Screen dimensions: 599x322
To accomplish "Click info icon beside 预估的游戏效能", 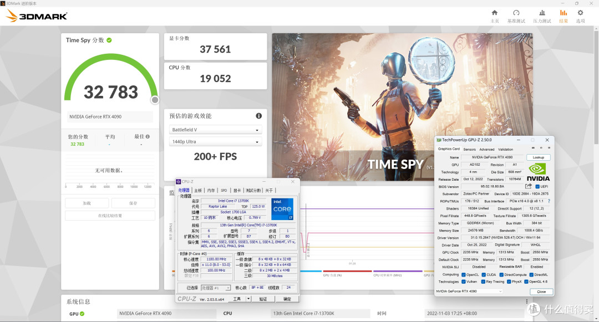I will (x=258, y=116).
